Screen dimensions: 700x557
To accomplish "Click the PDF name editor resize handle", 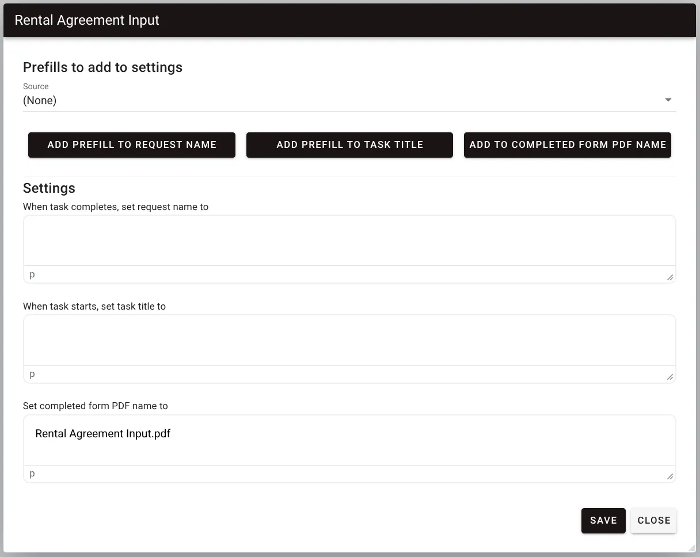I will (x=669, y=476).
